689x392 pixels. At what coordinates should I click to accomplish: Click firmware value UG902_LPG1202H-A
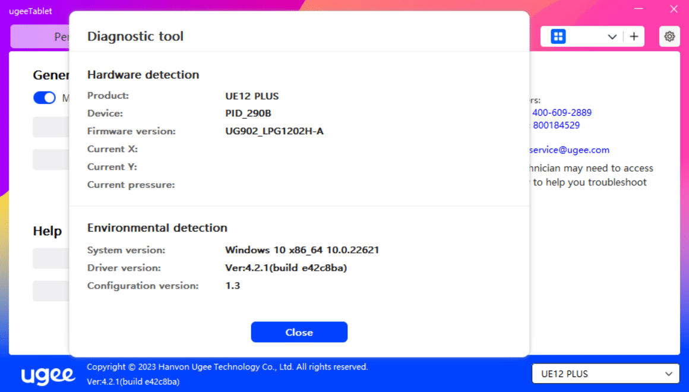point(274,131)
